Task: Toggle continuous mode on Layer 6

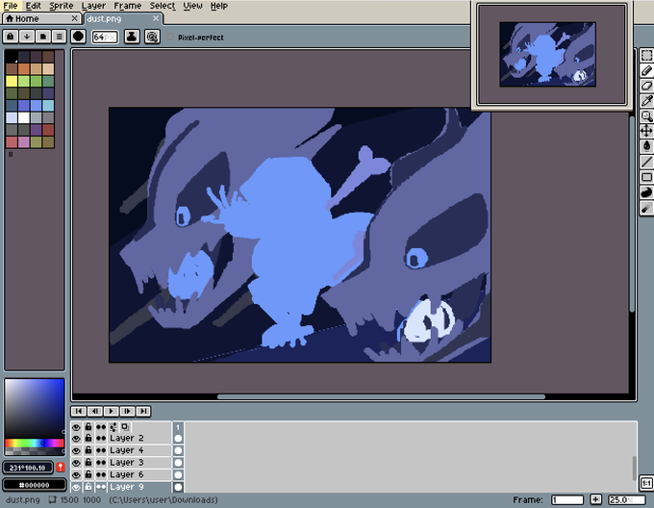Action: click(101, 474)
